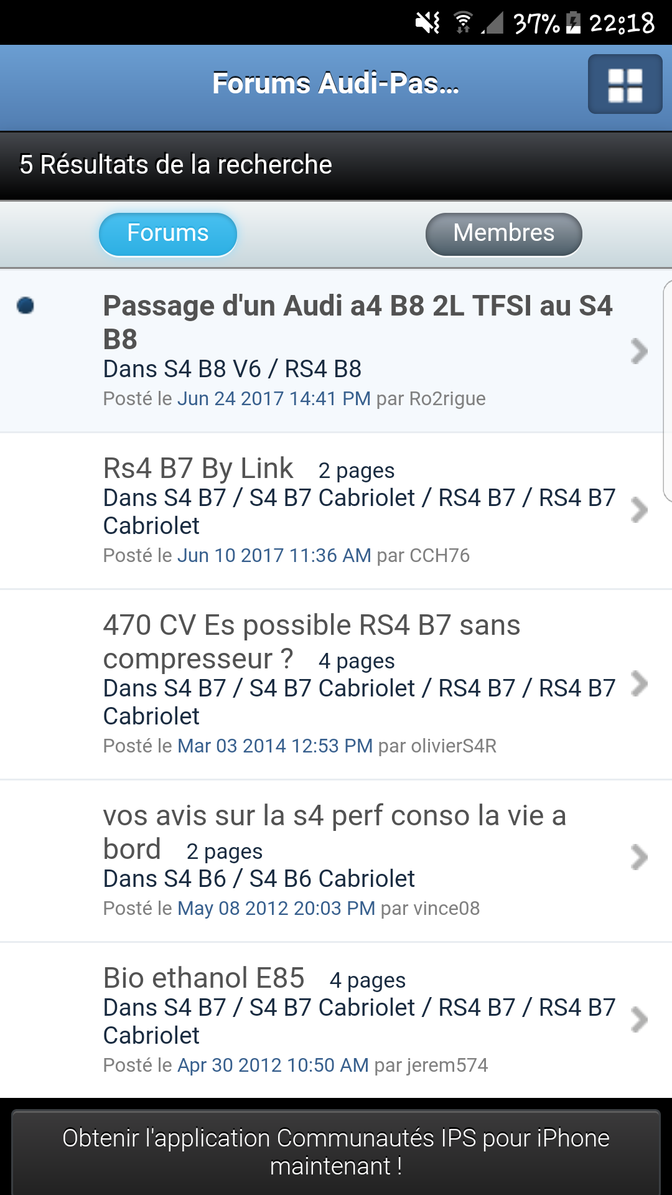Image resolution: width=672 pixels, height=1195 pixels.
Task: Tap chevron arrow for 470 CV topic
Action: [x=639, y=683]
